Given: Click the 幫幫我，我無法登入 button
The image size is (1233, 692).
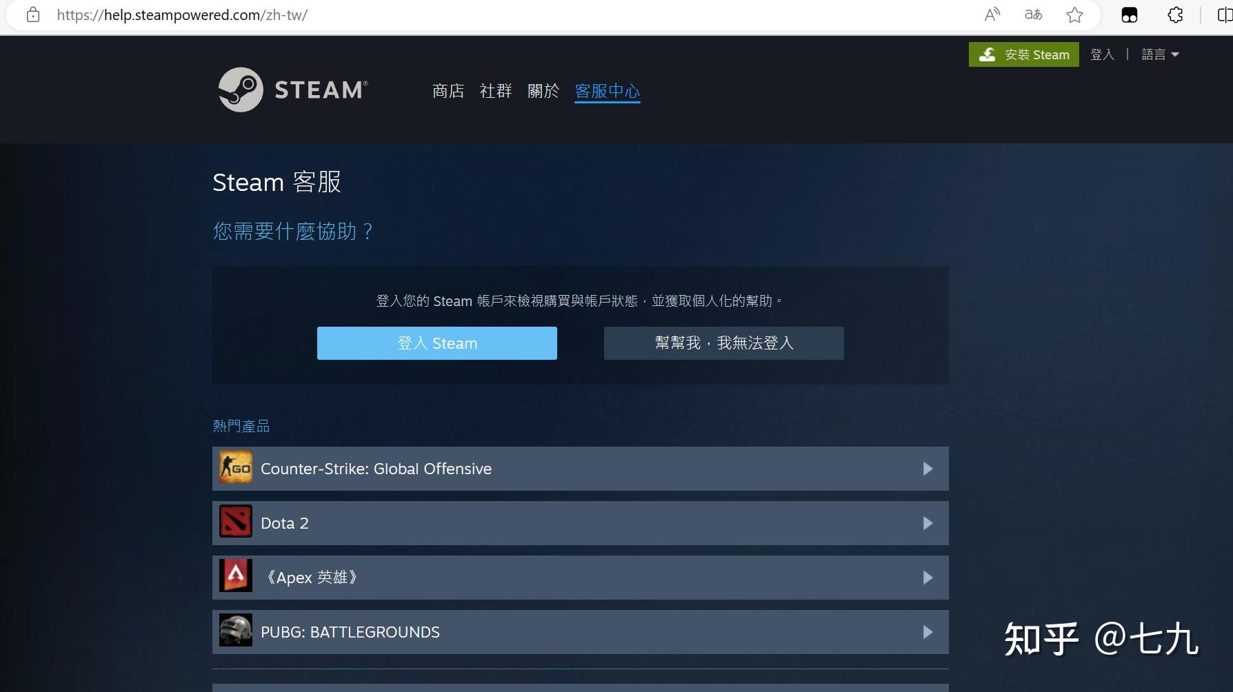Looking at the screenshot, I should 723,343.
